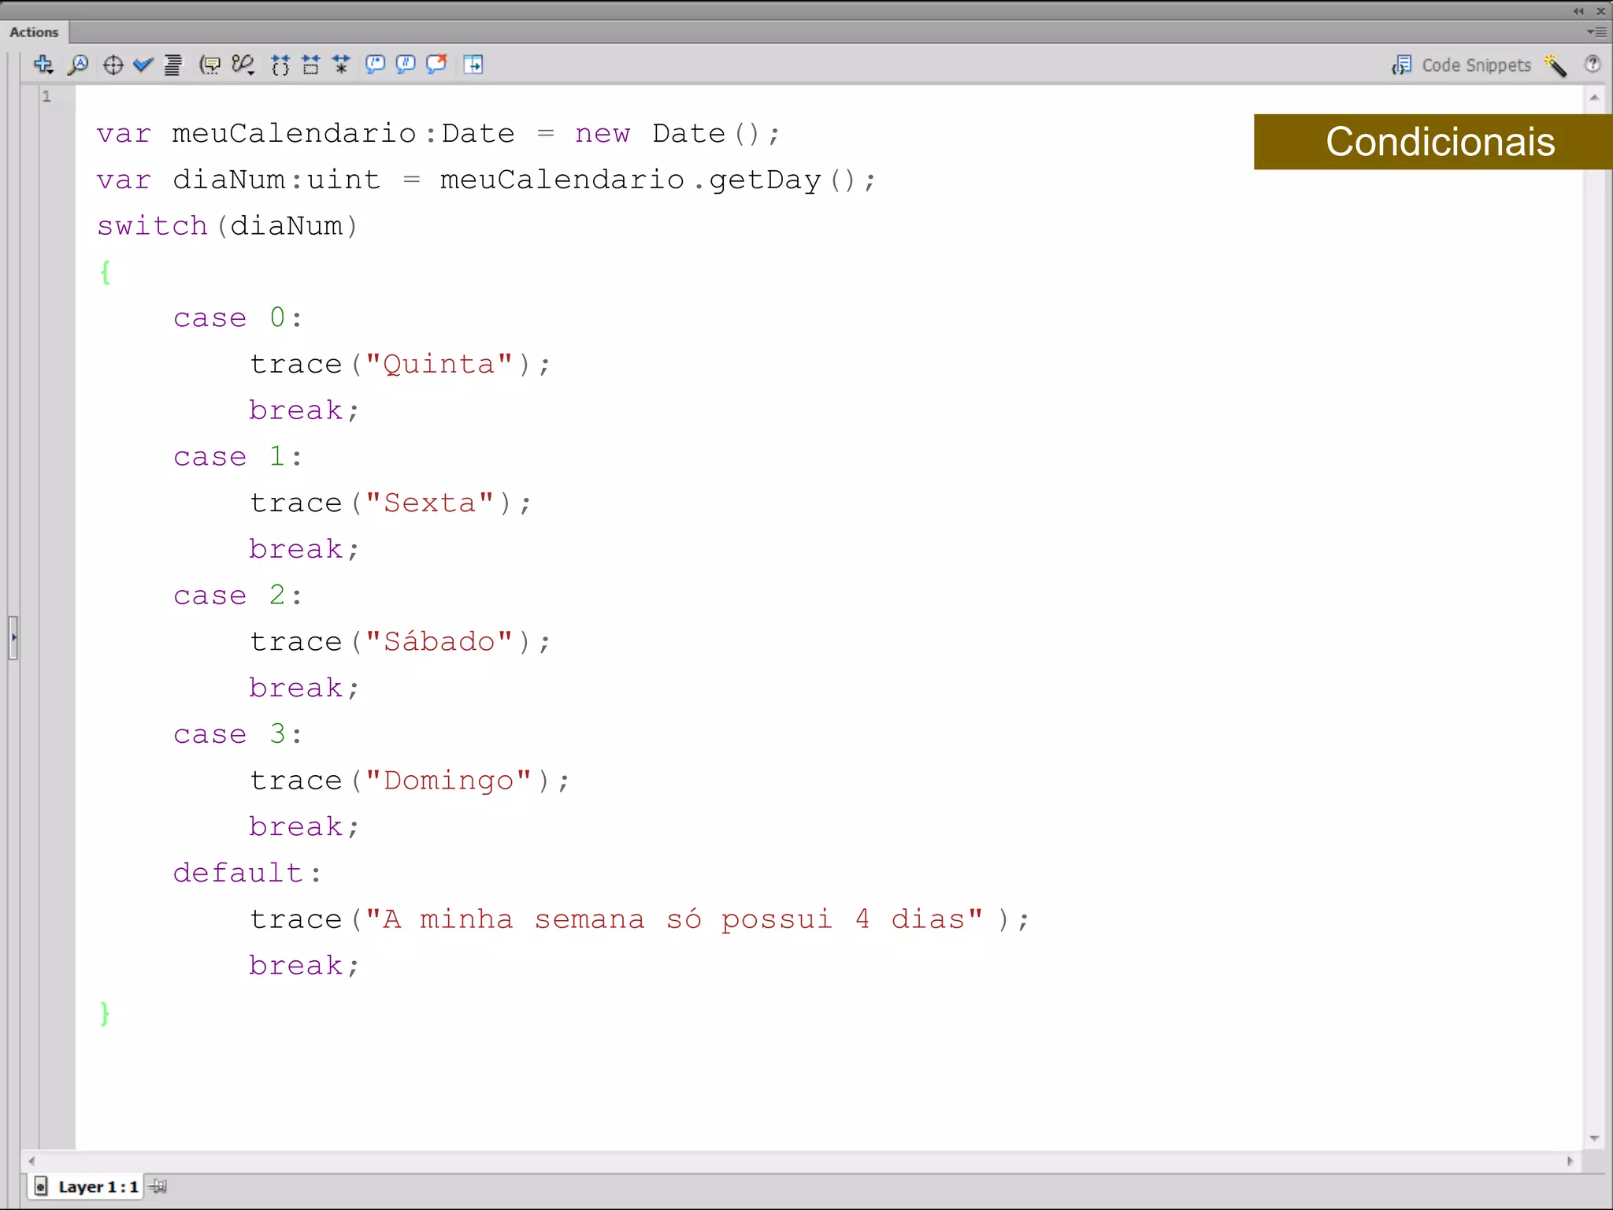Open the Debug options stethoscope dropdown

243,65
